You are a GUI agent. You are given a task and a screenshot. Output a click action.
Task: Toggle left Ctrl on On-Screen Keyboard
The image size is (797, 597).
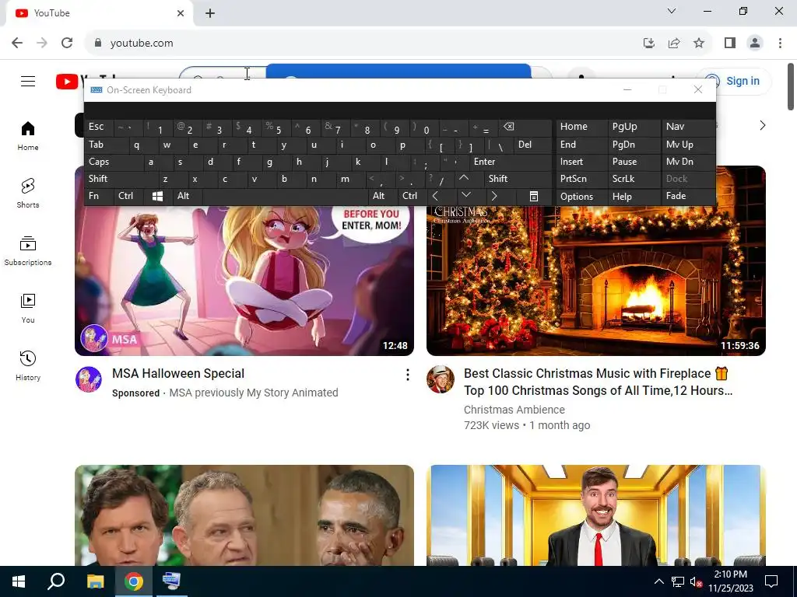pos(128,196)
